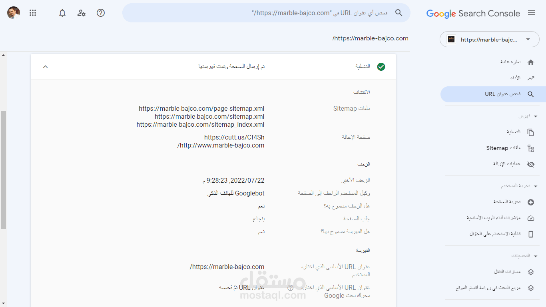Open the property selector dropdown
The image size is (546, 307).
click(x=490, y=39)
